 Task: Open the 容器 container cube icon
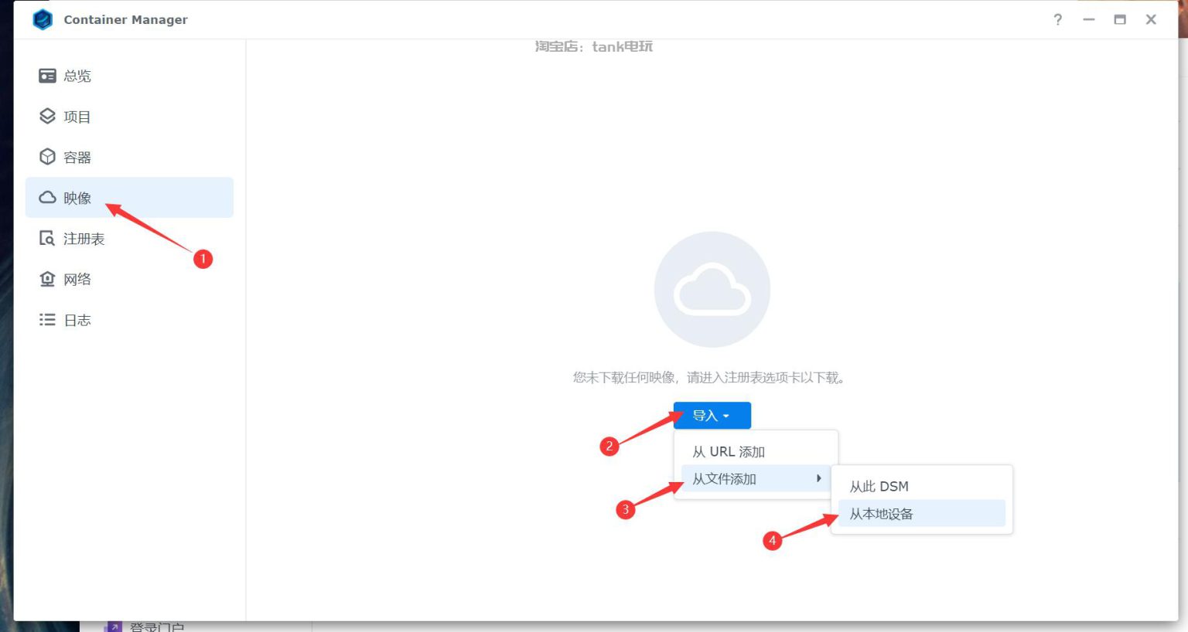tap(47, 157)
